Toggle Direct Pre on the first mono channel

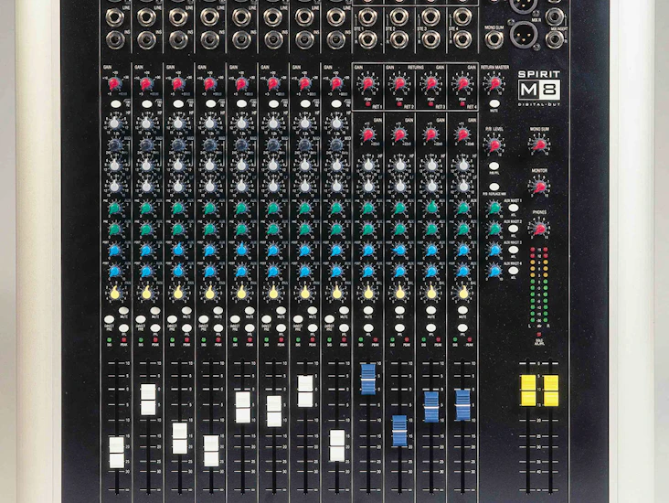tap(110, 319)
